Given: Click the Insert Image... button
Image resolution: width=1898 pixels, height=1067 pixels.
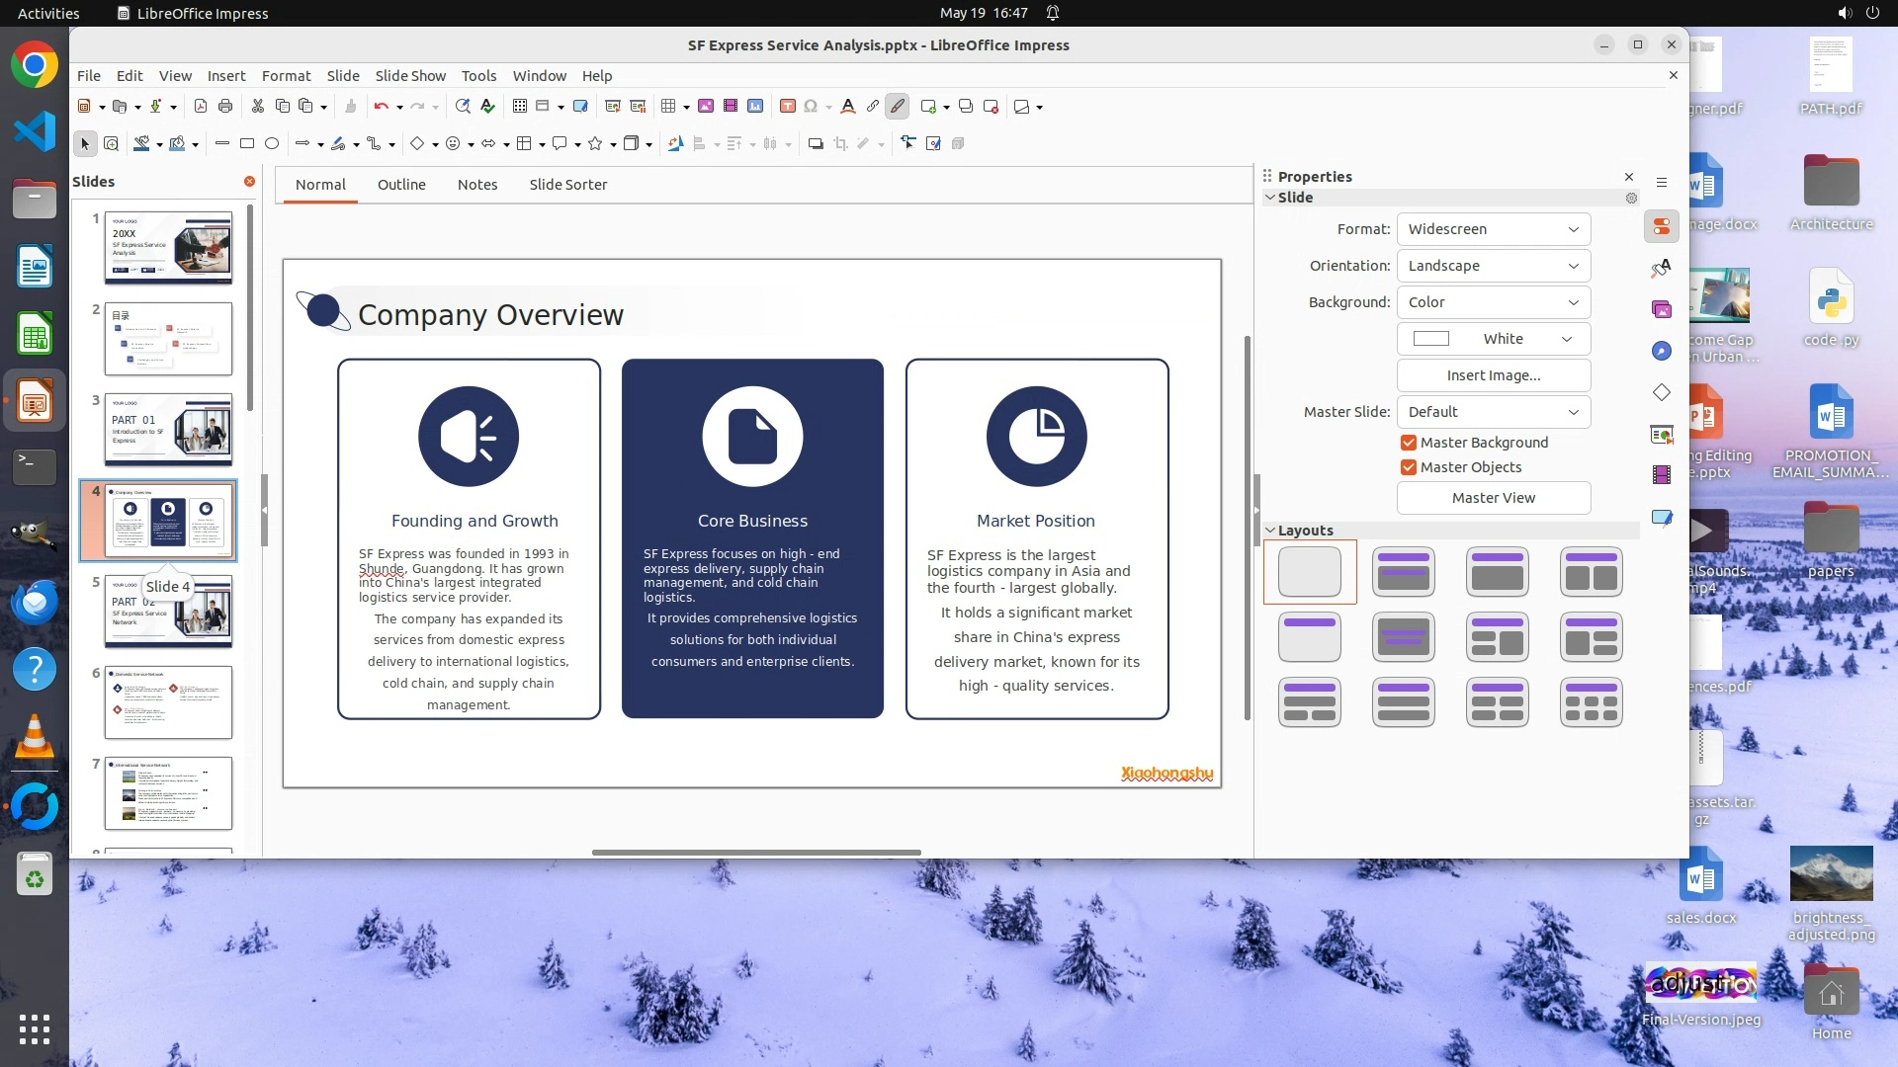Looking at the screenshot, I should (x=1493, y=375).
